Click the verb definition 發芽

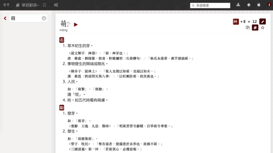[x=72, y=113]
